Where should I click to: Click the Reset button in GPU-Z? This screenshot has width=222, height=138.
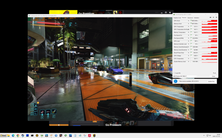[214, 73]
